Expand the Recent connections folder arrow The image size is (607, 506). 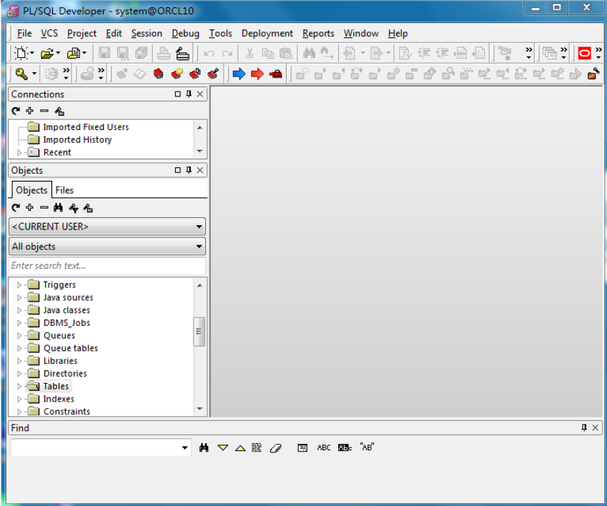click(19, 153)
